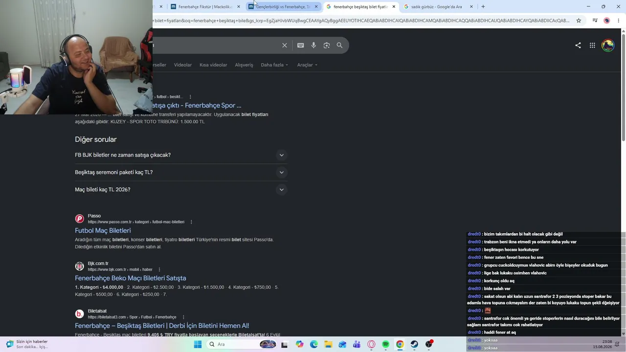Screen dimensions: 626x352
Task: Open the Chrome three-dot menu
Action: pyautogui.click(x=619, y=21)
